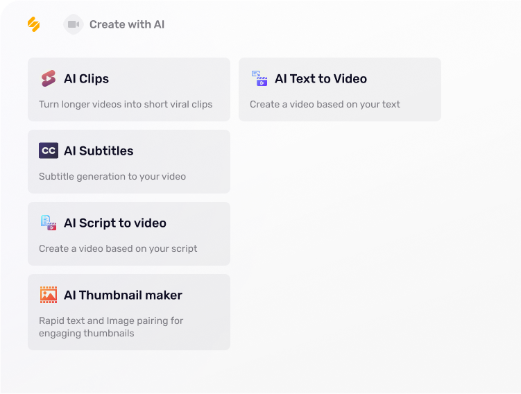Image resolution: width=521 pixels, height=394 pixels.
Task: Click the orange AI Thumbnail maker icon
Action: coord(48,295)
